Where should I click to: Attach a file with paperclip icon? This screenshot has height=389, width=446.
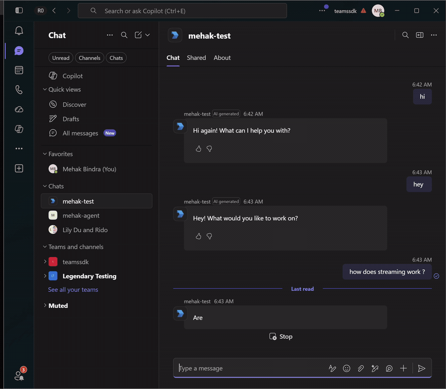coord(361,368)
